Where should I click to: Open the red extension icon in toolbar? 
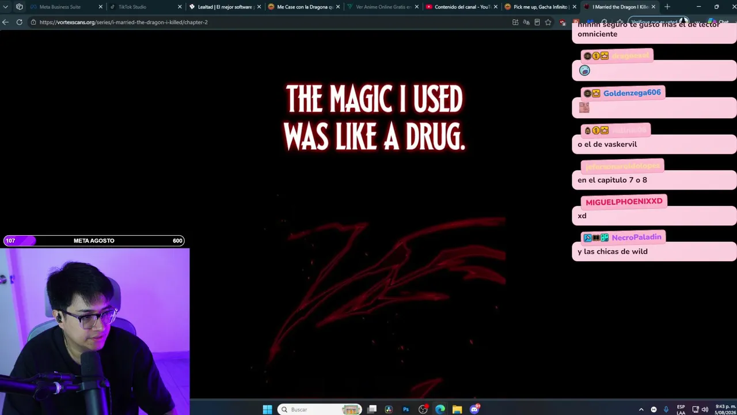563,22
